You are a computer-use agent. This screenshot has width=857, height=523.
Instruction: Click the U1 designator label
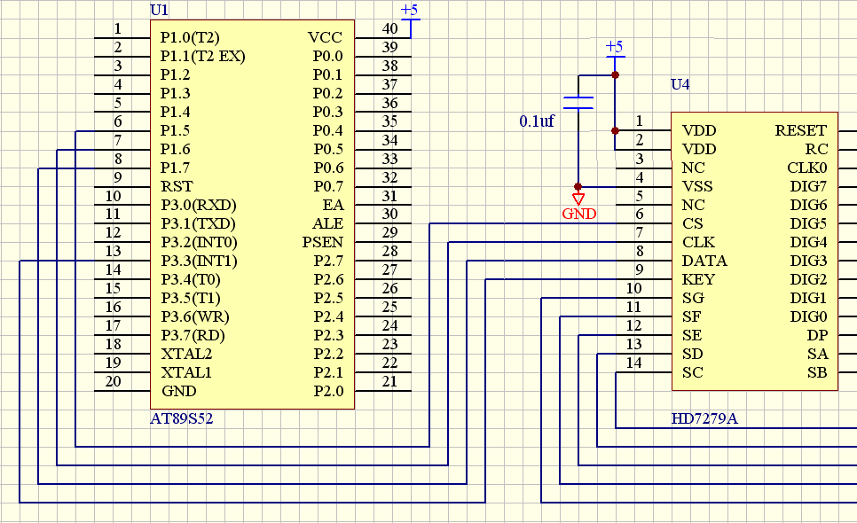pos(160,10)
